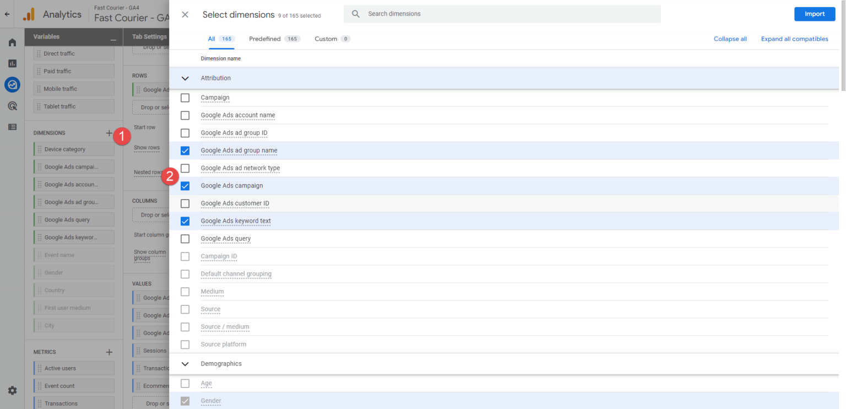Open the Advertising icon in sidebar
The height and width of the screenshot is (409, 846).
pos(12,106)
